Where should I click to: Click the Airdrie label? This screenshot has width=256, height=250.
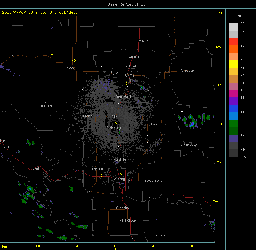[120, 159]
